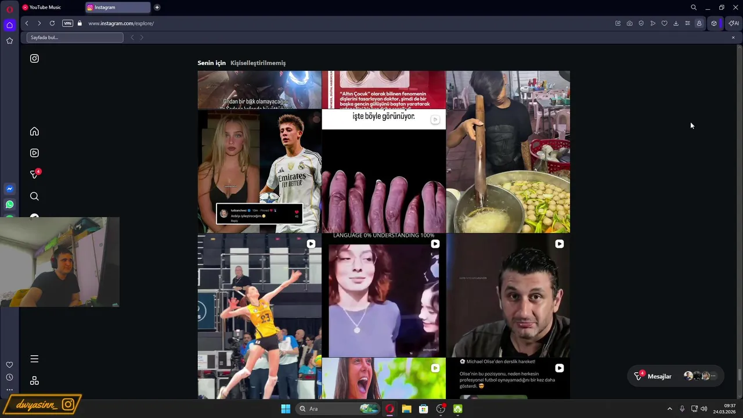743x418 pixels.
Task: Open privacy protection shield icon
Action: 641,23
